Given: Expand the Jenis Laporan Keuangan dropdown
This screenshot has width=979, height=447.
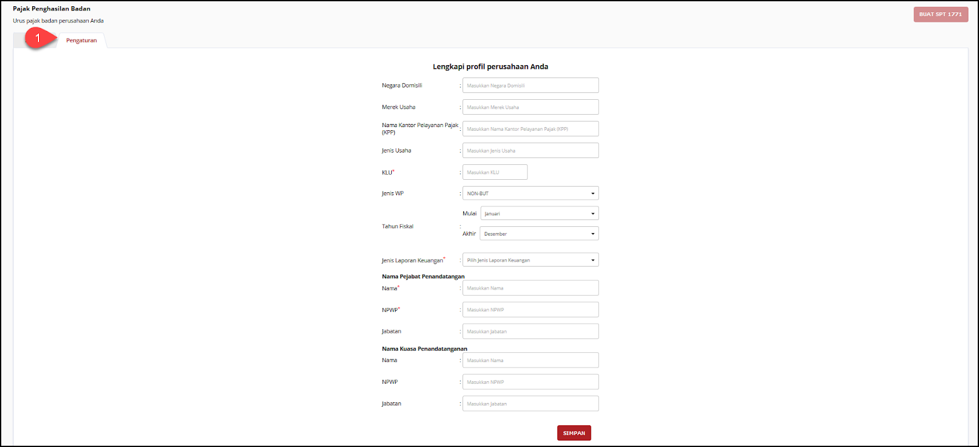Looking at the screenshot, I should pyautogui.click(x=530, y=260).
